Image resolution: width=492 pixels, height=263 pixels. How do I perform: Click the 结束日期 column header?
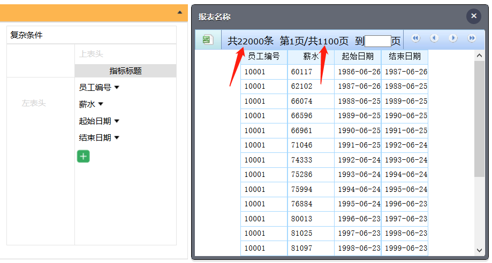405,57
